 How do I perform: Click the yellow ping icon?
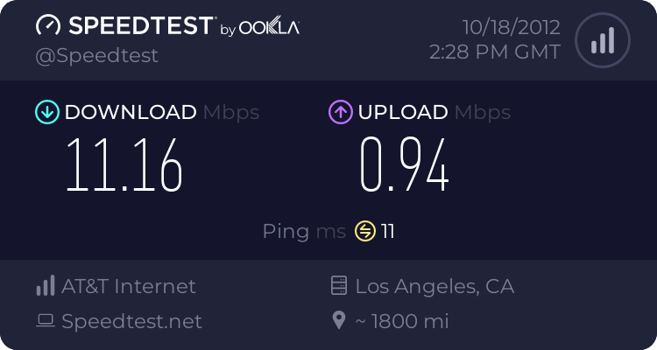pos(365,231)
